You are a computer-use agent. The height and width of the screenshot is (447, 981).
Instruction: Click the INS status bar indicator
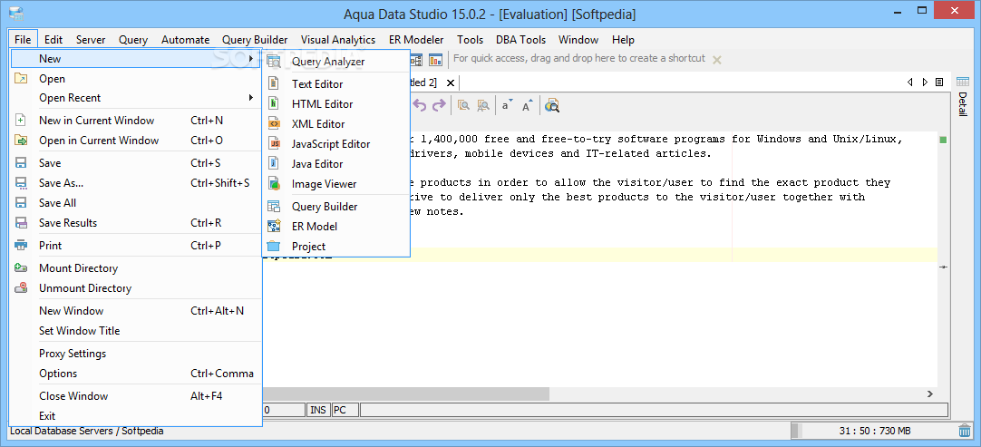318,410
